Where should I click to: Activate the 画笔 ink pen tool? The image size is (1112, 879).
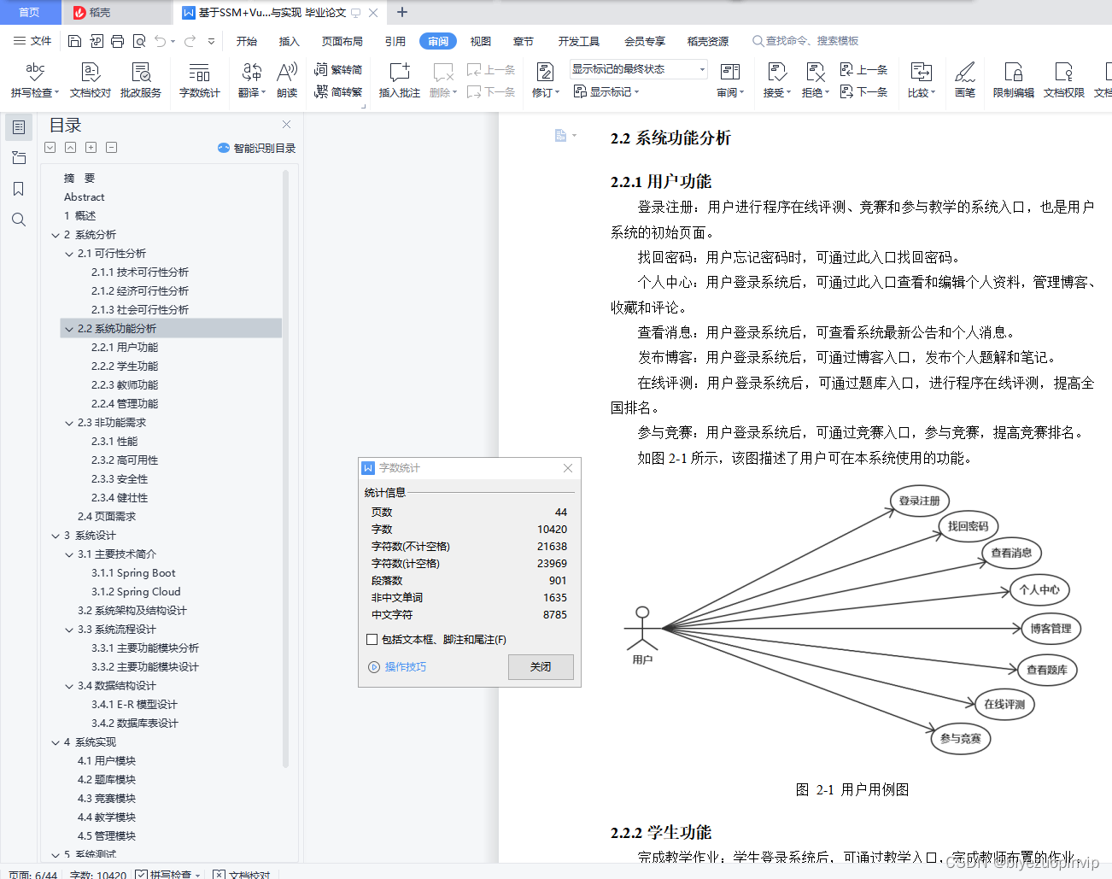(x=966, y=81)
